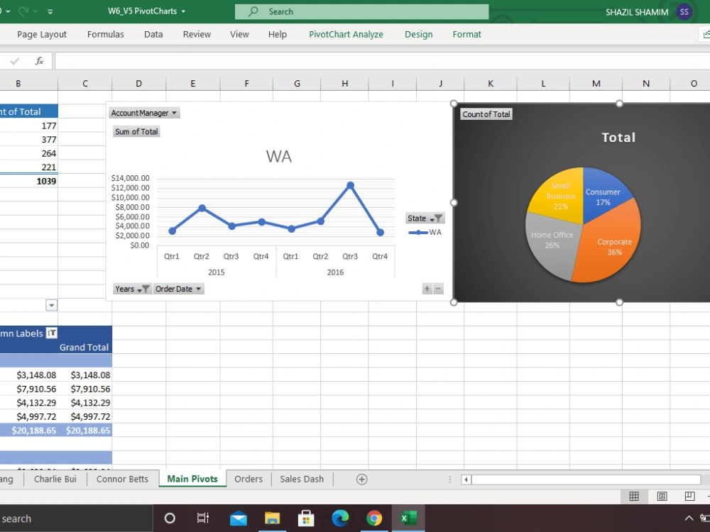This screenshot has height=532, width=710.
Task: Switch to the Design ribbon tab
Action: 418,34
